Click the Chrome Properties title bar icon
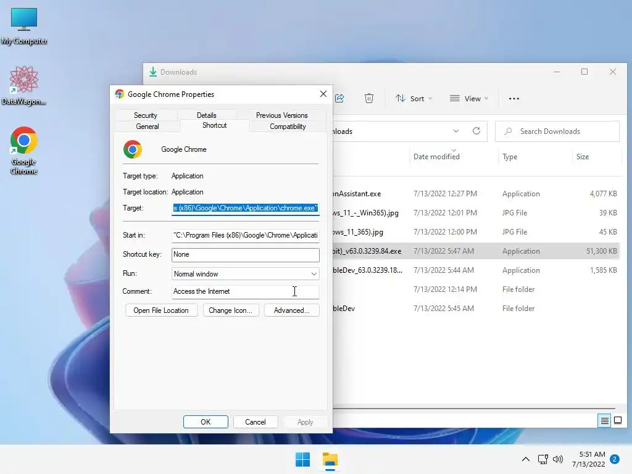The image size is (632, 474). 119,94
